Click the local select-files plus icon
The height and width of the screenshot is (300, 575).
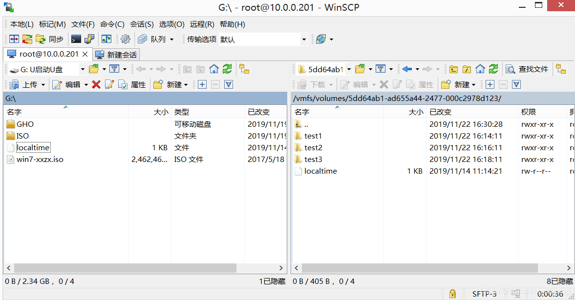(202, 84)
